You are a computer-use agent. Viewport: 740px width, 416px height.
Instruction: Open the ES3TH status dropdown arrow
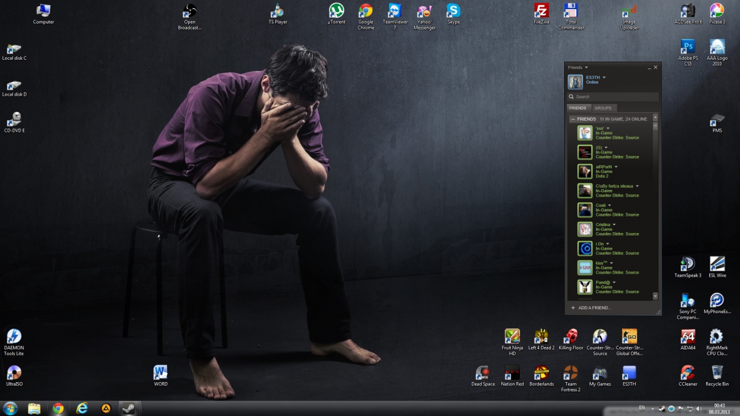604,78
